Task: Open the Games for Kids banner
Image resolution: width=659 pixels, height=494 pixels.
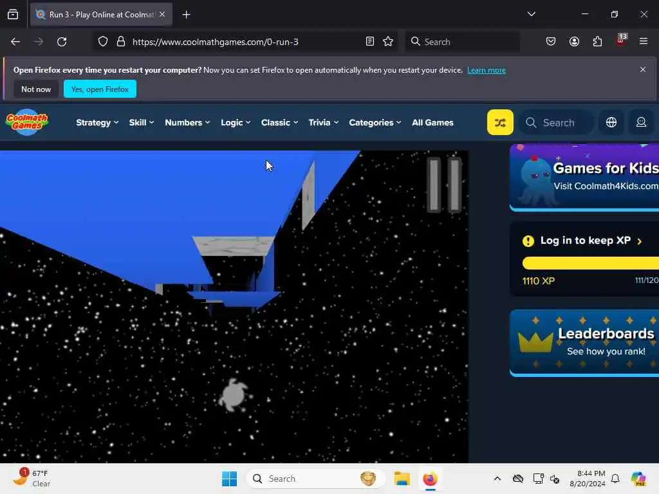Action: [x=584, y=177]
